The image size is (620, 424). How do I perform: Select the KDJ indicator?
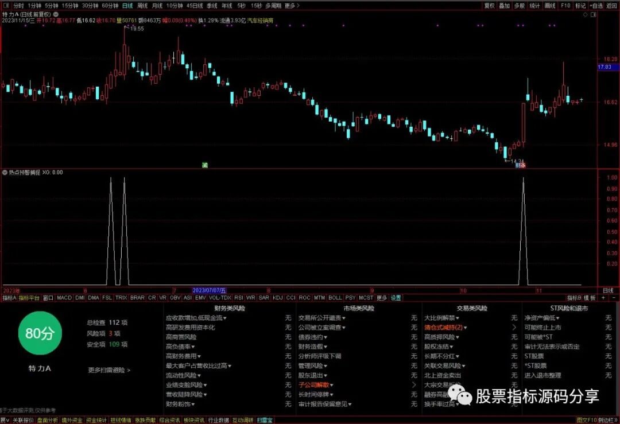click(x=278, y=298)
